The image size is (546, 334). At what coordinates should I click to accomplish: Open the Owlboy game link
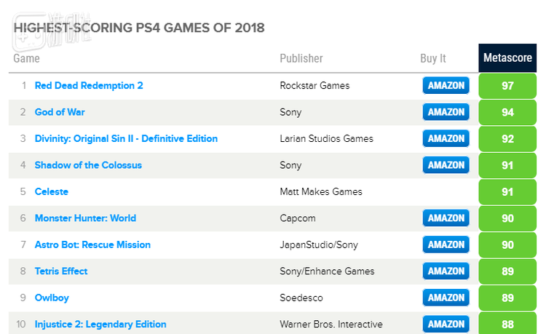[x=52, y=298]
